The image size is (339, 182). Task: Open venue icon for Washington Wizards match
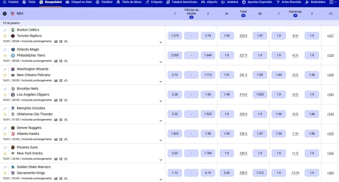pyautogui.click(x=66, y=81)
